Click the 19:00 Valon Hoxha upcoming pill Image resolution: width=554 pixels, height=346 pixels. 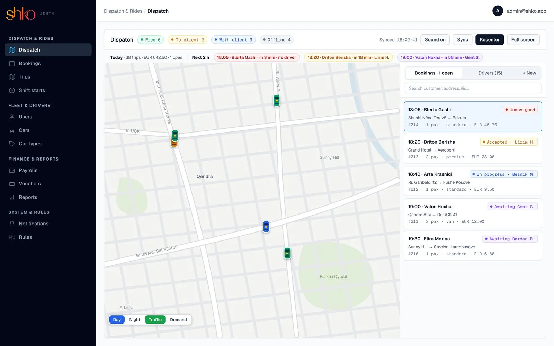(x=440, y=57)
